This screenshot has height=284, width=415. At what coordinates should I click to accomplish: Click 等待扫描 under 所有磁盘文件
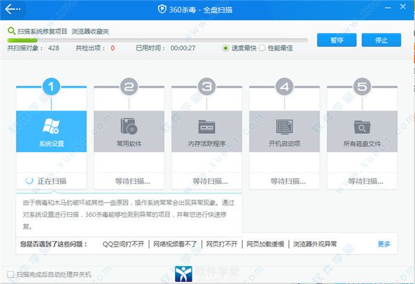point(365,181)
